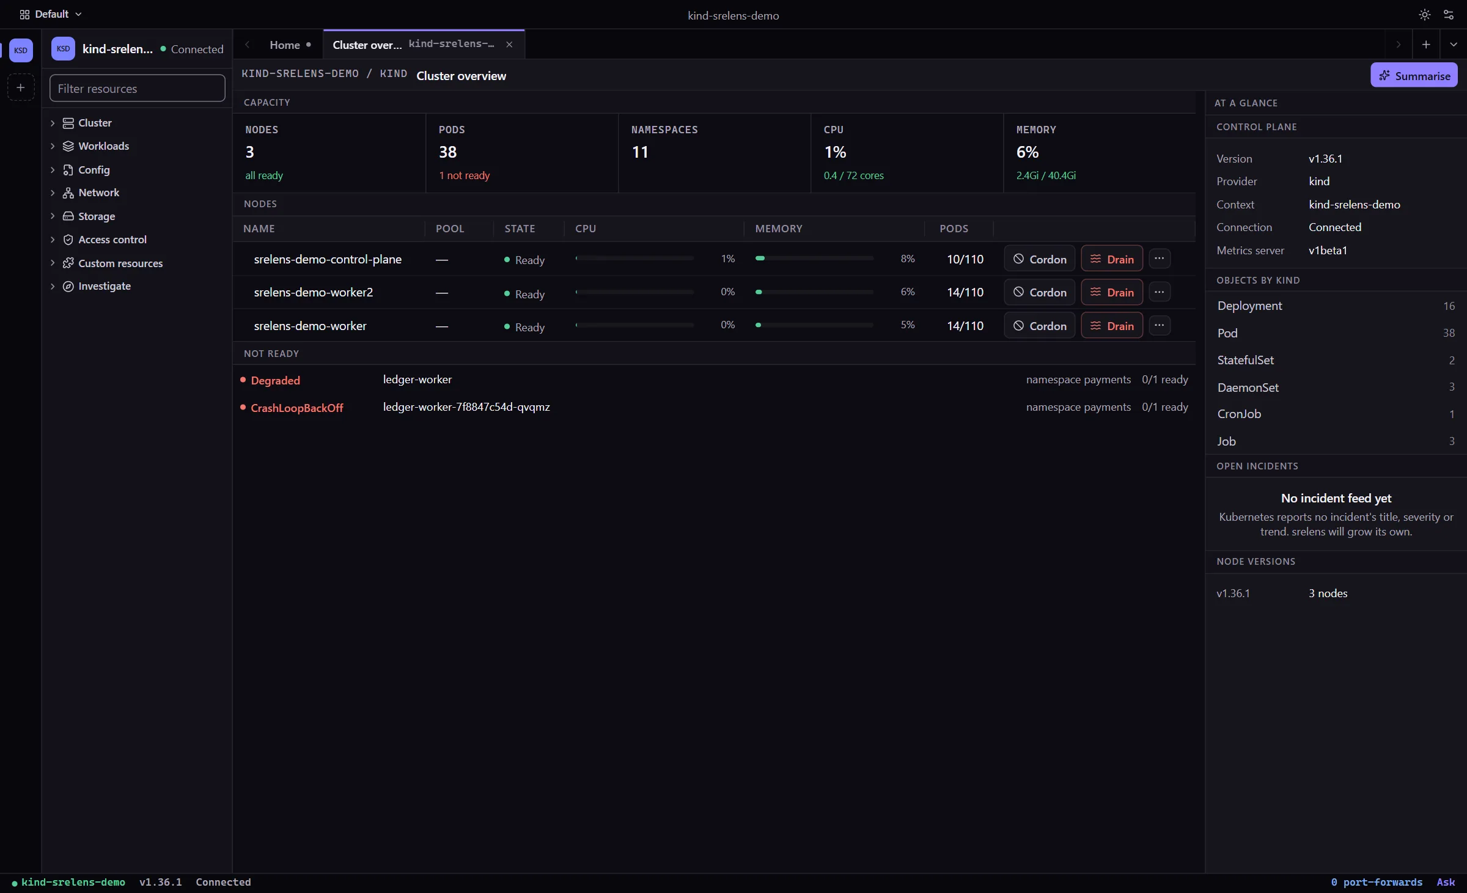Expand the Cluster tree section
Screen dimensions: 1467x893
pyautogui.click(x=53, y=123)
